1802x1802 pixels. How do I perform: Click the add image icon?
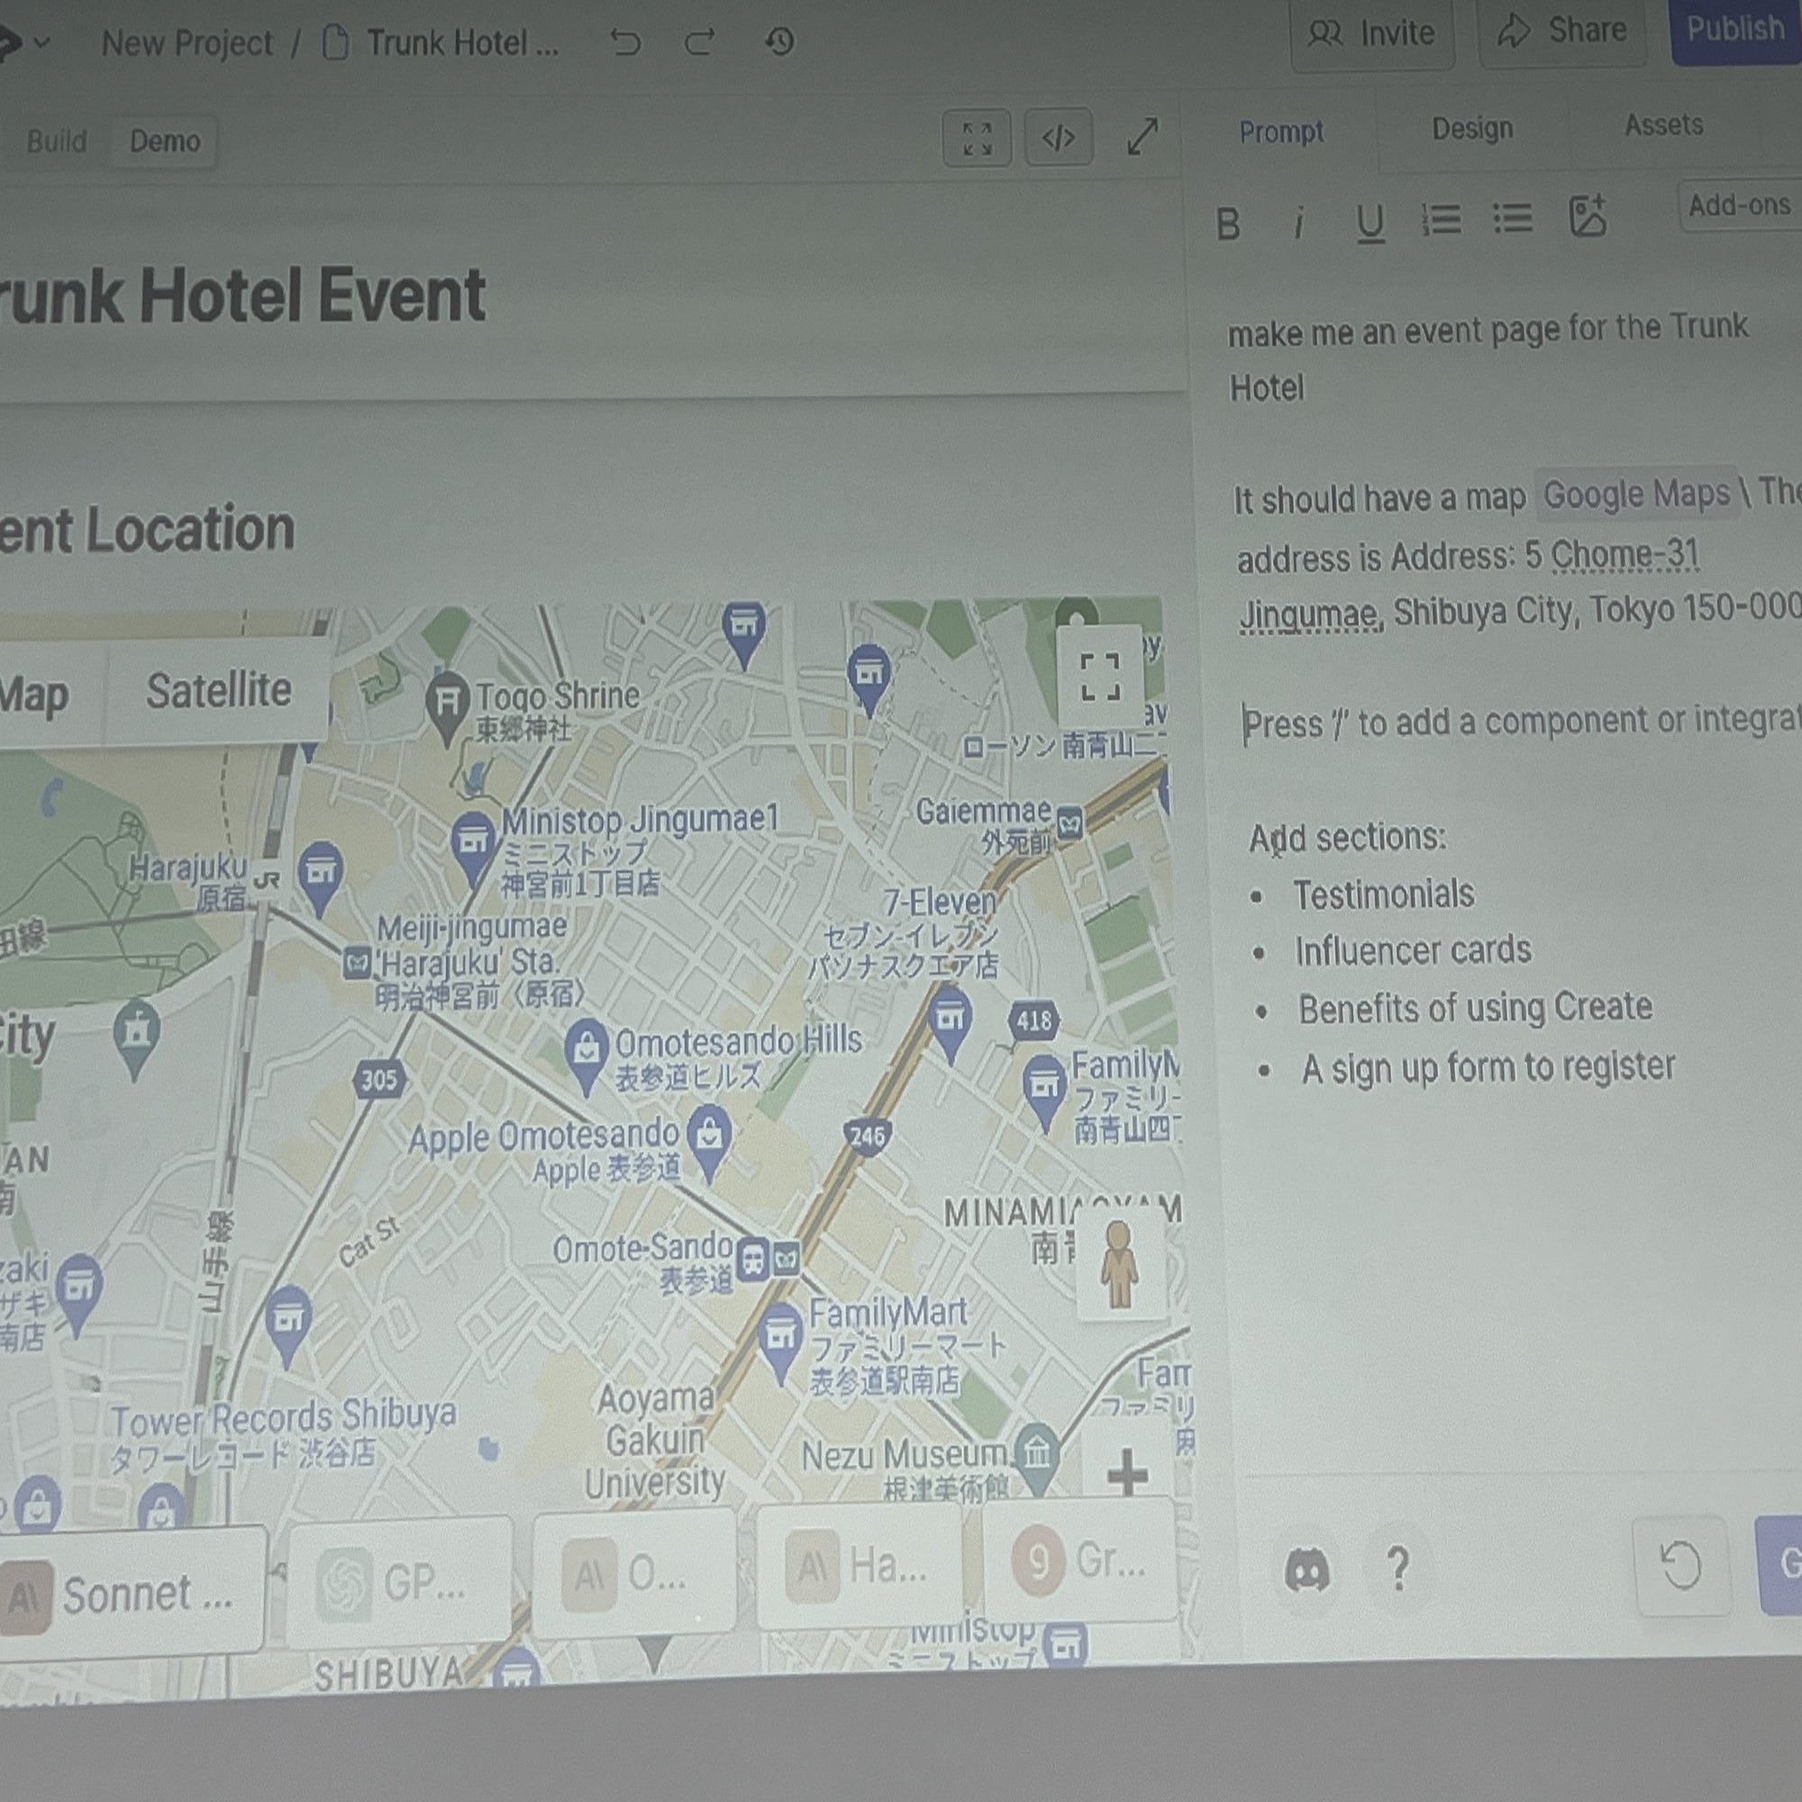1588,216
